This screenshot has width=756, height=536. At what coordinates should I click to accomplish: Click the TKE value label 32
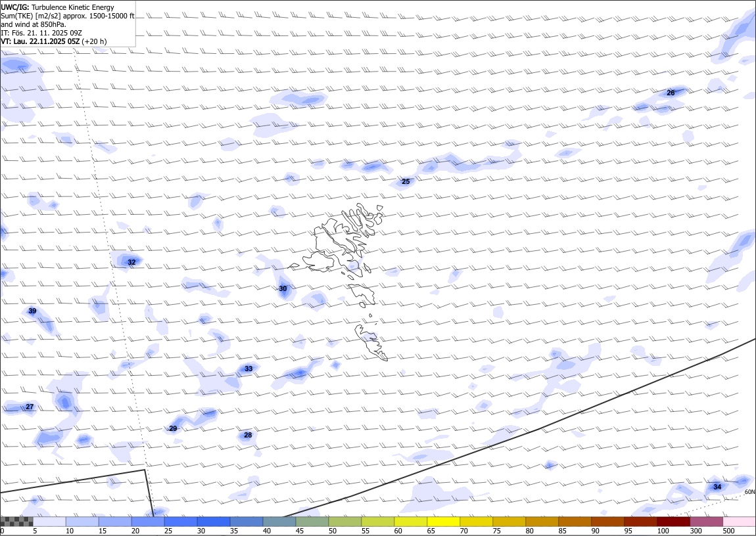(131, 262)
